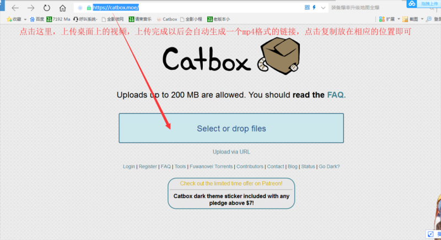Go back with the browser back arrow

point(15,8)
